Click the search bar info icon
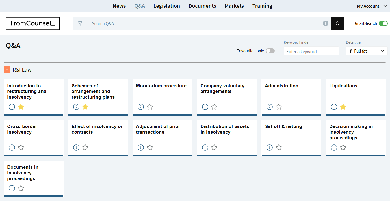 [326, 23]
